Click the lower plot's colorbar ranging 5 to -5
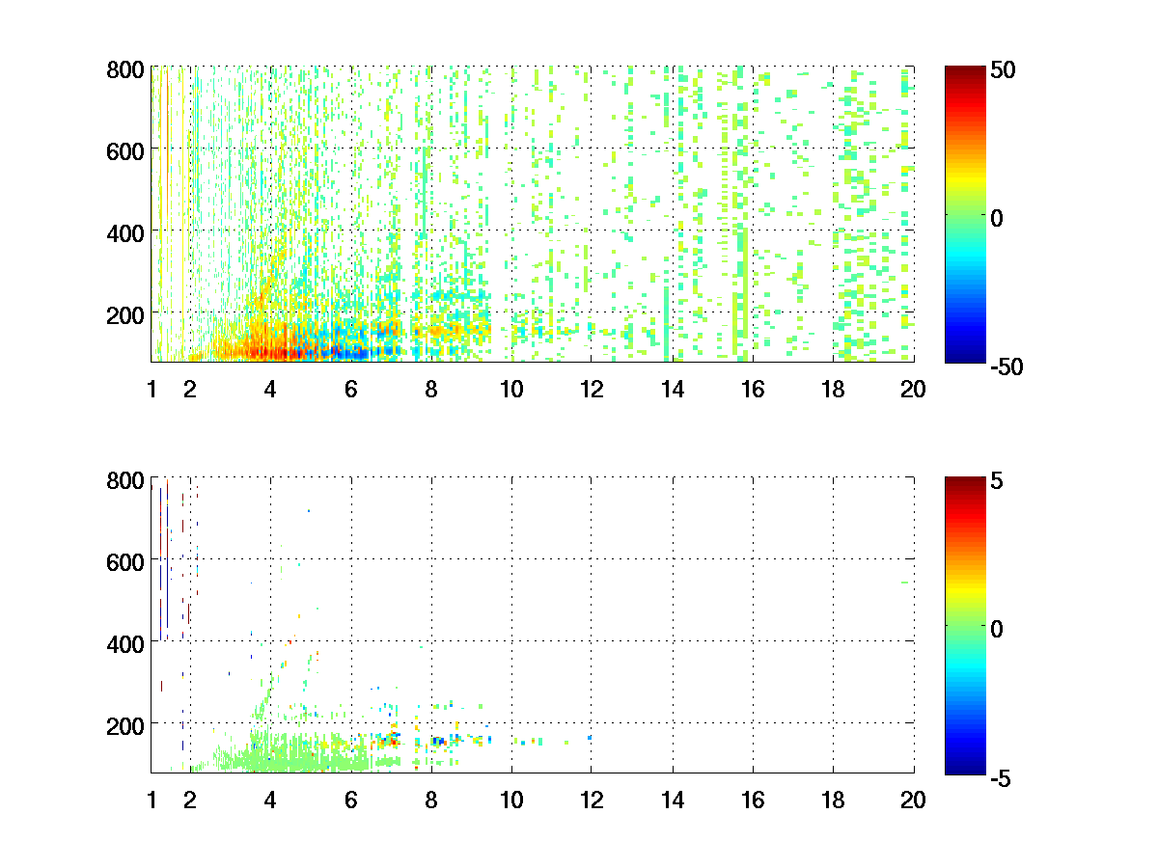The height and width of the screenshot is (868, 1158). pyautogui.click(x=965, y=625)
